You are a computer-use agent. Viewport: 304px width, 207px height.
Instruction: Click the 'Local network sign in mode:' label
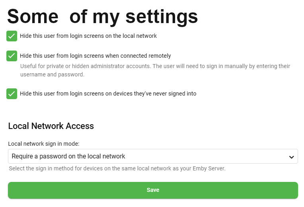click(44, 144)
